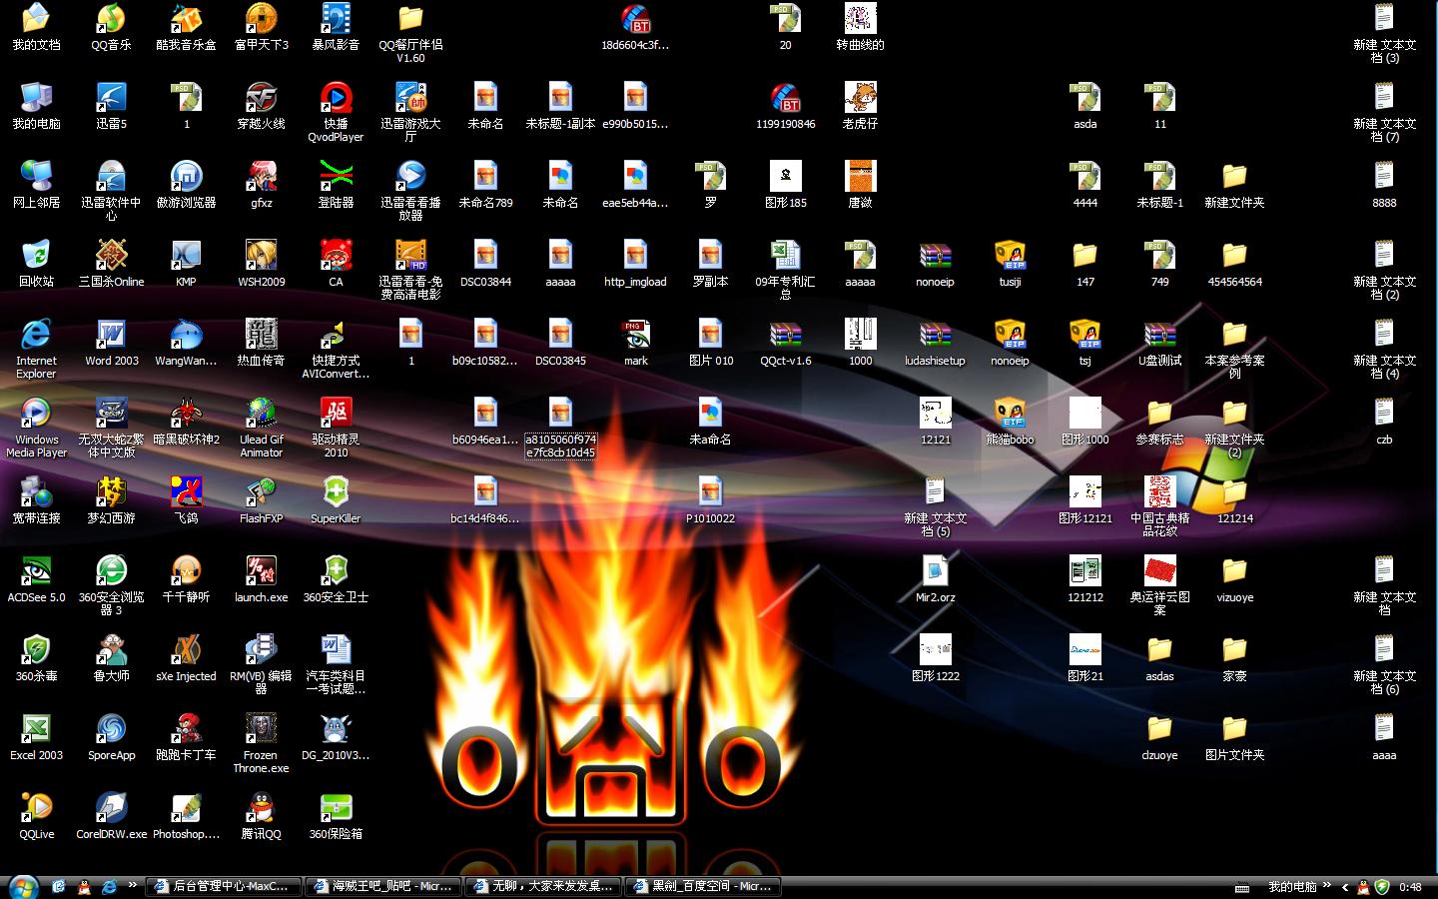Click the Excel 2003 desktop icon
Screen dimensions: 1438x899
pos(36,737)
